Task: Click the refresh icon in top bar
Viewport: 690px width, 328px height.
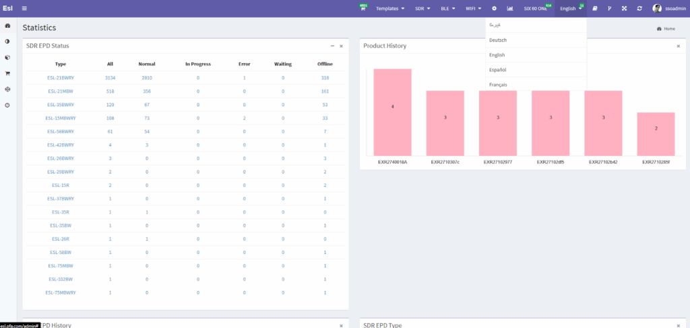Action: pos(639,9)
